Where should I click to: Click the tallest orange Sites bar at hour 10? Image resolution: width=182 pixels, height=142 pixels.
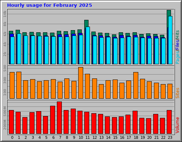pos(81,83)
